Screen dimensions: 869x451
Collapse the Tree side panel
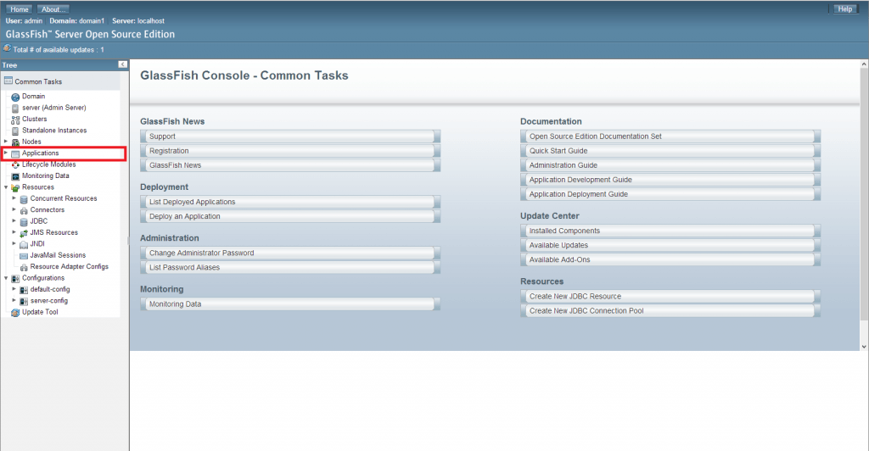pyautogui.click(x=122, y=64)
